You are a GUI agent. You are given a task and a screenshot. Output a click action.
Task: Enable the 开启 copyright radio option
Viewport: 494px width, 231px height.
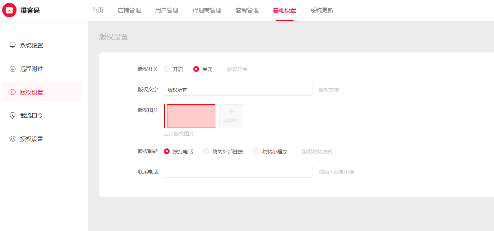[x=167, y=69]
